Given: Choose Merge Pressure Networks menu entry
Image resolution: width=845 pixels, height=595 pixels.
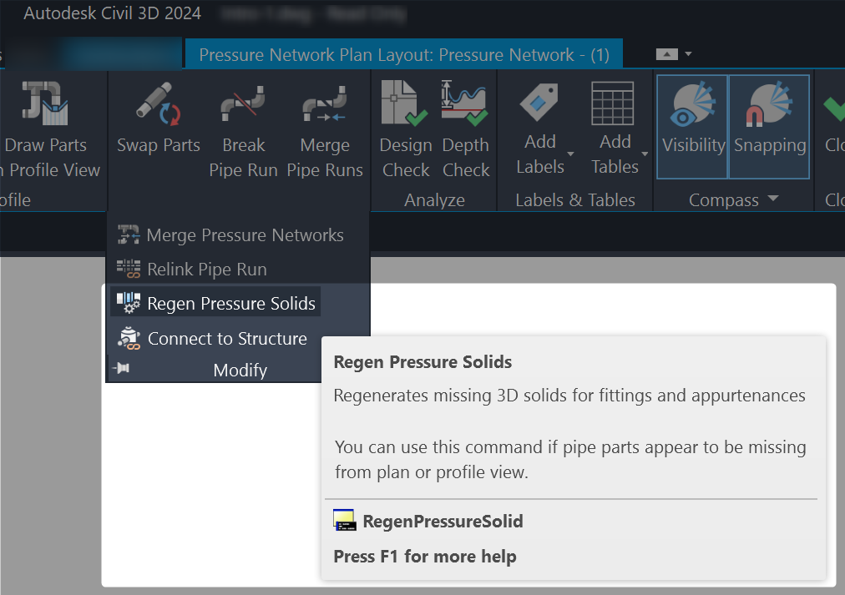Looking at the screenshot, I should coord(230,234).
